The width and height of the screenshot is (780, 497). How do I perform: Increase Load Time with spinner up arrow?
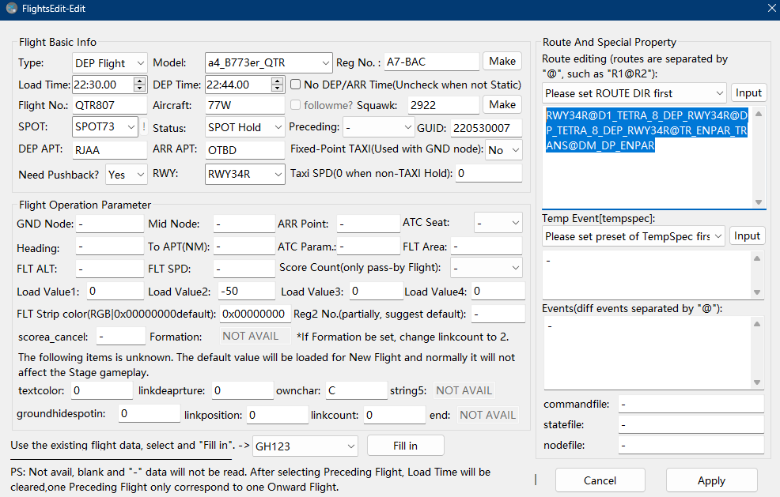(x=140, y=81)
